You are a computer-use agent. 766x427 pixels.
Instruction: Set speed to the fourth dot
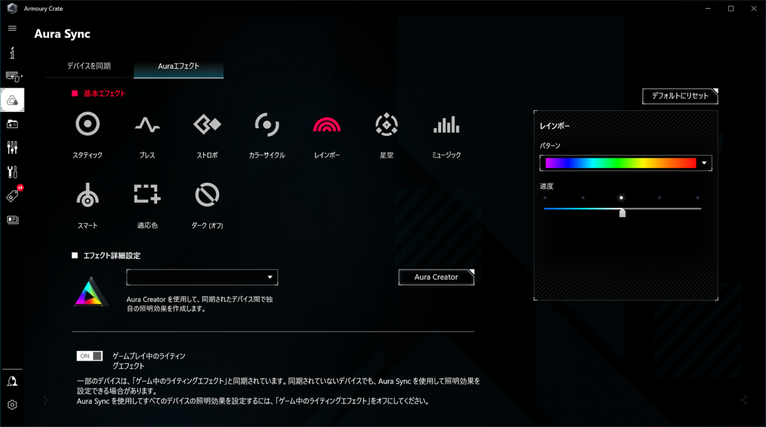tap(659, 198)
